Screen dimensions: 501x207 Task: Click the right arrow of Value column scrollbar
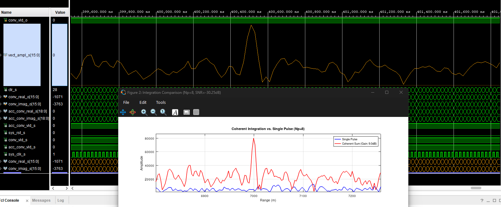click(x=66, y=188)
